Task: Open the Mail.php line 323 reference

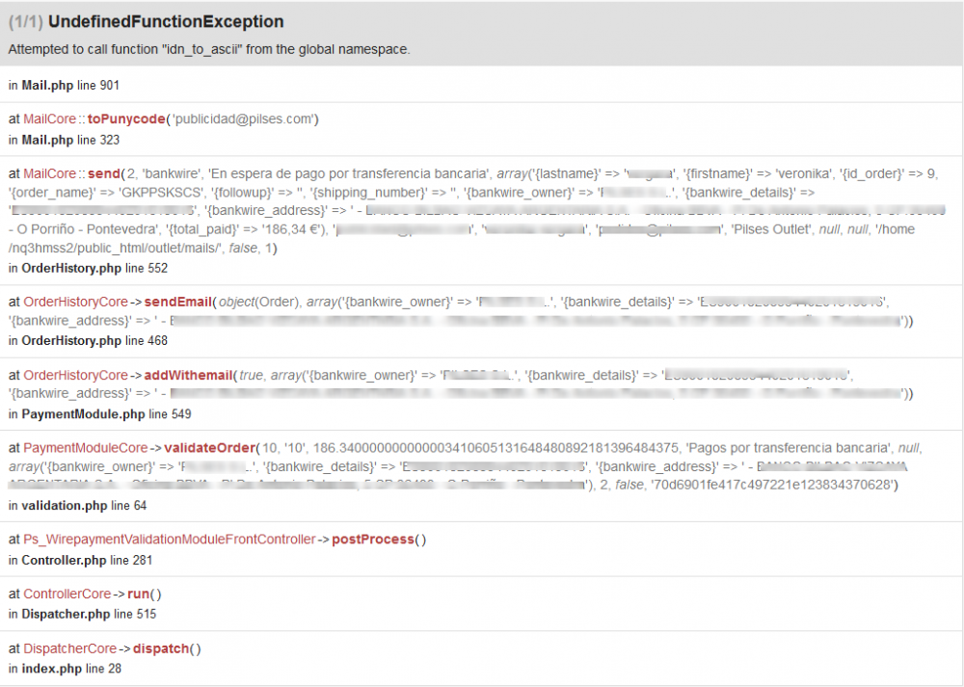Action: (x=62, y=140)
